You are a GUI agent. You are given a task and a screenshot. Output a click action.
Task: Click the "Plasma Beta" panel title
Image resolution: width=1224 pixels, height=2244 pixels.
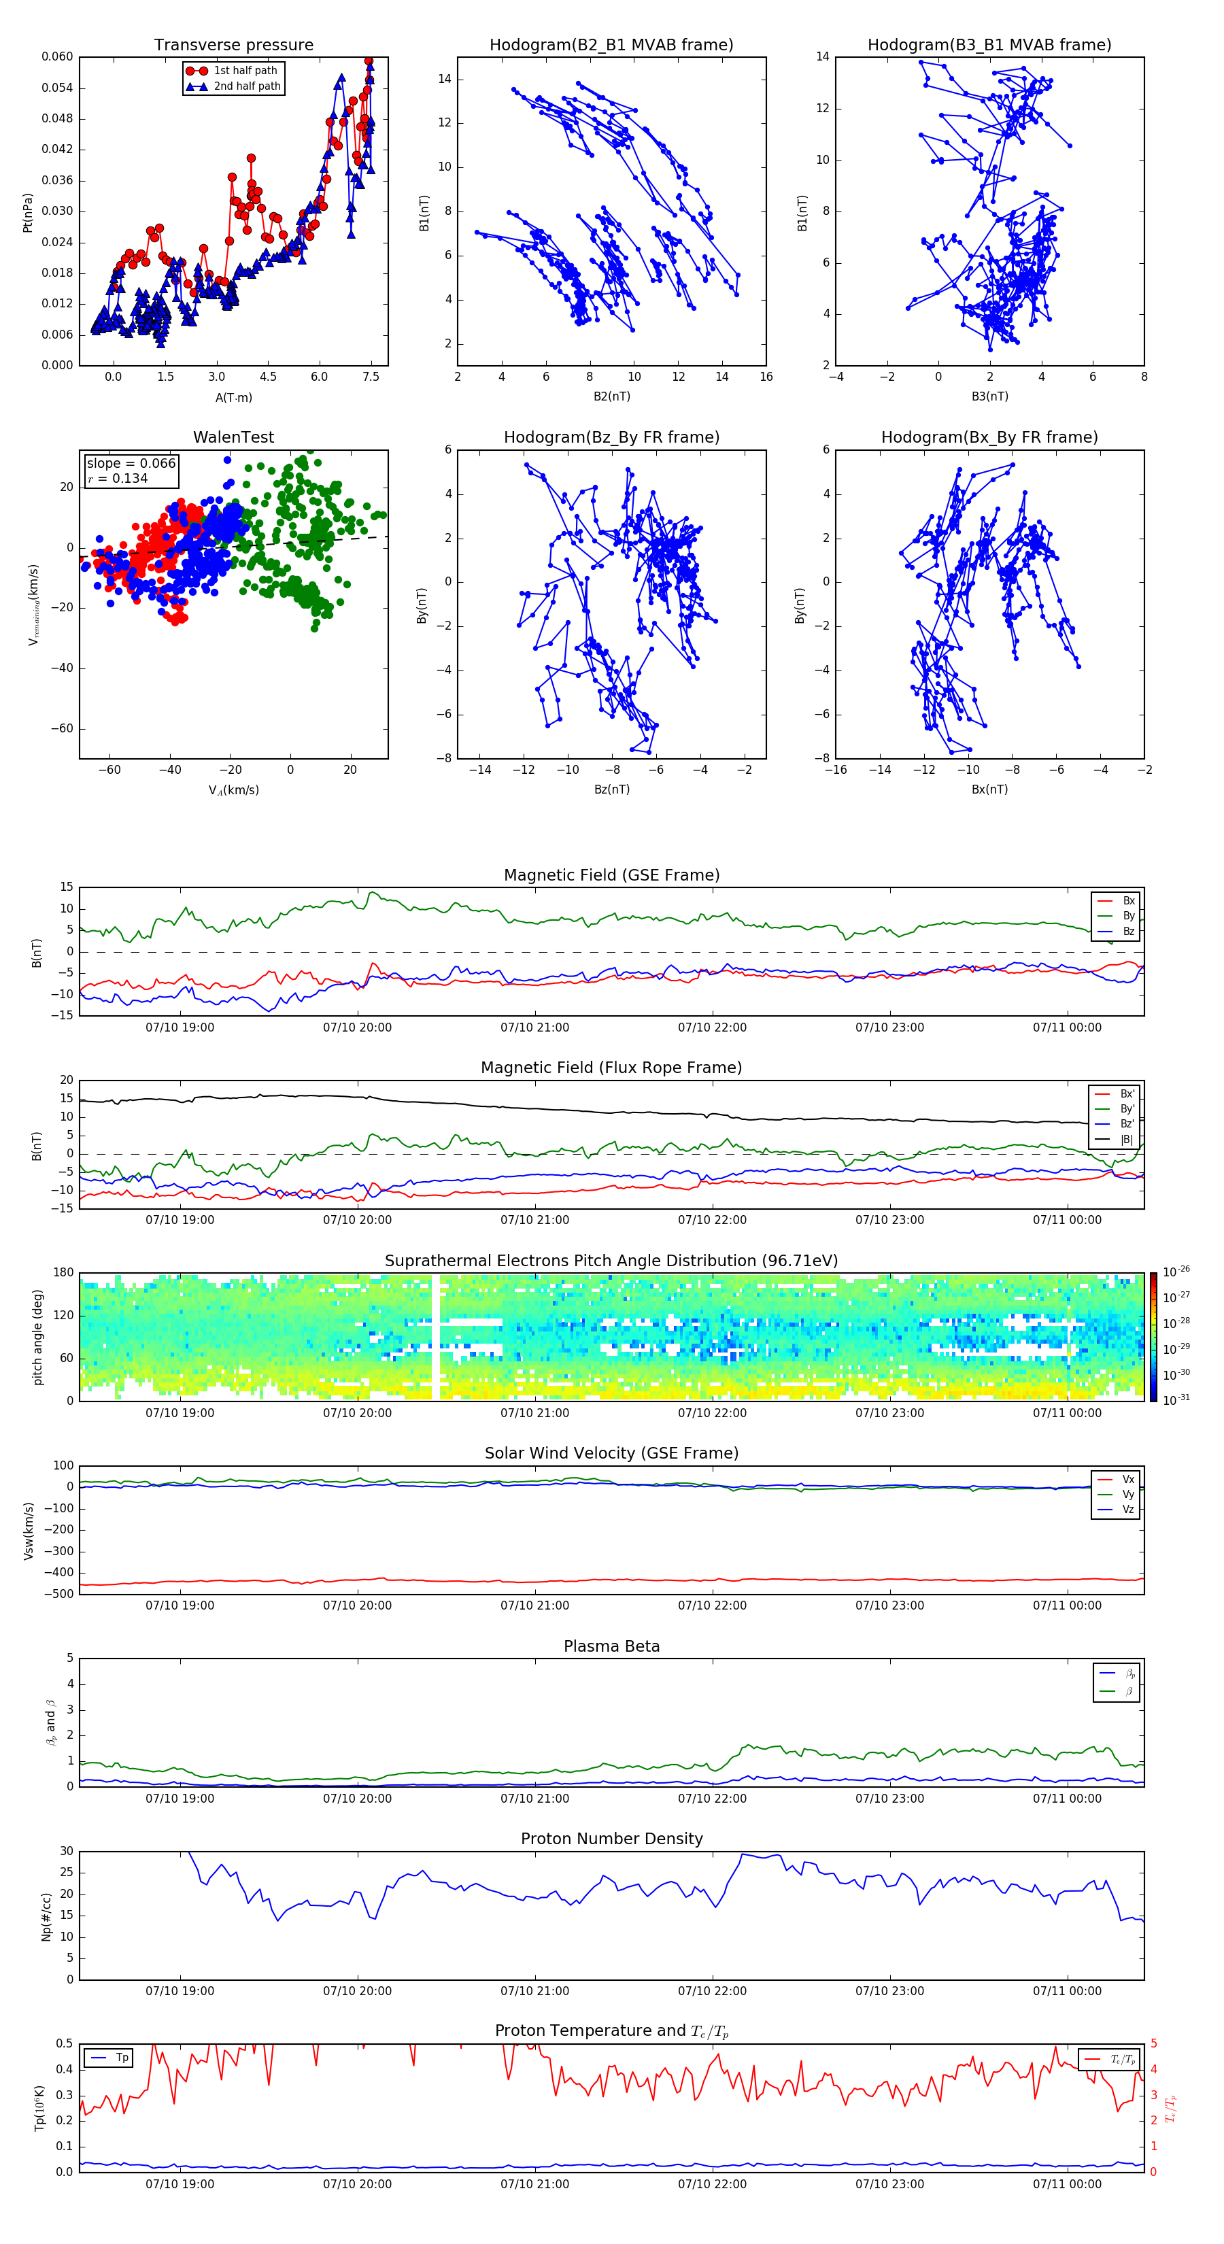(x=611, y=1646)
